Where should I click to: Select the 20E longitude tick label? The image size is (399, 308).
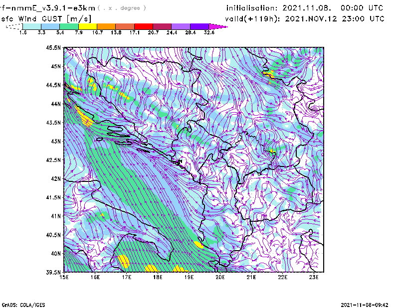220,278
